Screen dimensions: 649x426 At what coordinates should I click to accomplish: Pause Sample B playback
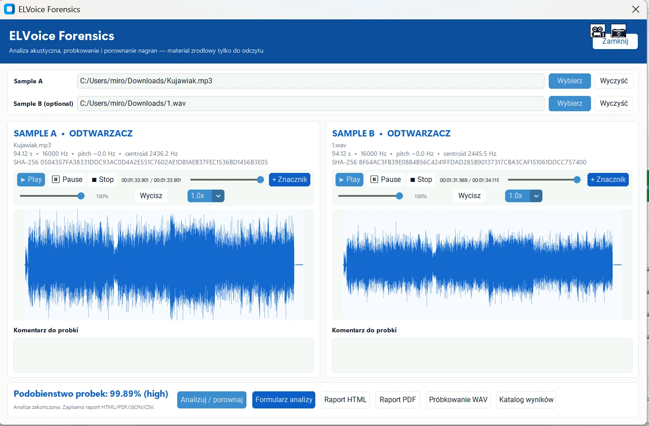coord(385,180)
